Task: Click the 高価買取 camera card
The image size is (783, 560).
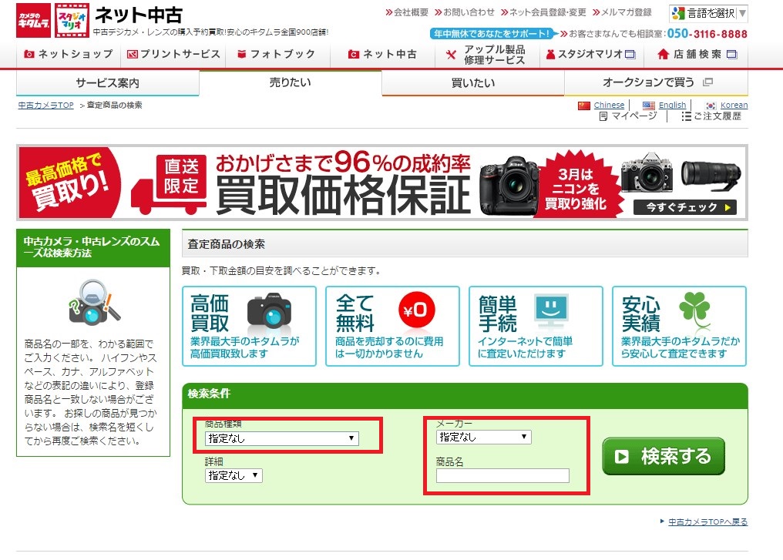Action: (249, 326)
